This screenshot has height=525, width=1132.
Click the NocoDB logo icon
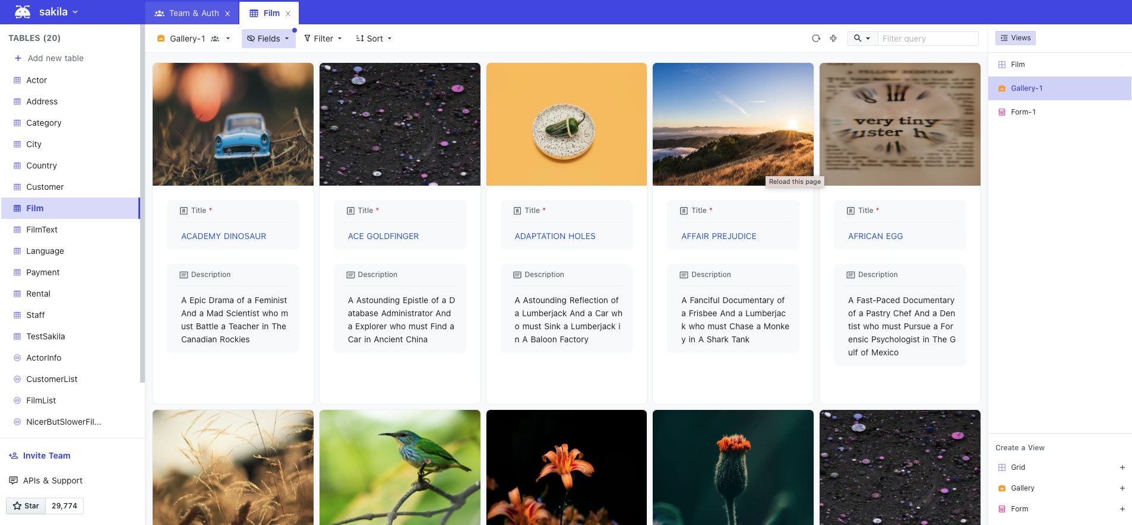(23, 12)
